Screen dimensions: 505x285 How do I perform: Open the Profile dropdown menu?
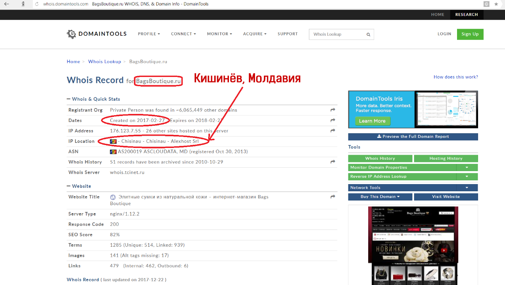coord(149,34)
